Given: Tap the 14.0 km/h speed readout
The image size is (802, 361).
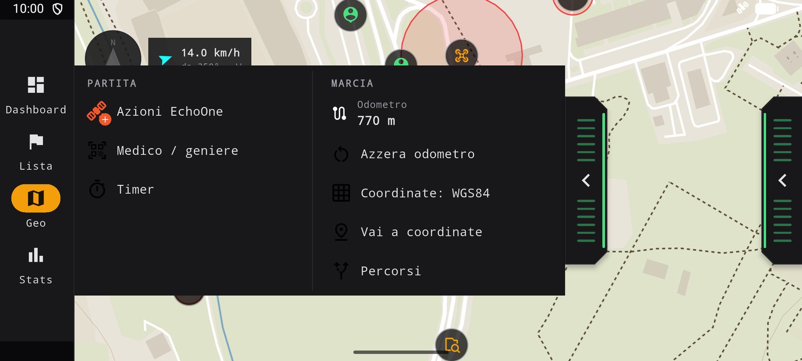Looking at the screenshot, I should click(211, 53).
